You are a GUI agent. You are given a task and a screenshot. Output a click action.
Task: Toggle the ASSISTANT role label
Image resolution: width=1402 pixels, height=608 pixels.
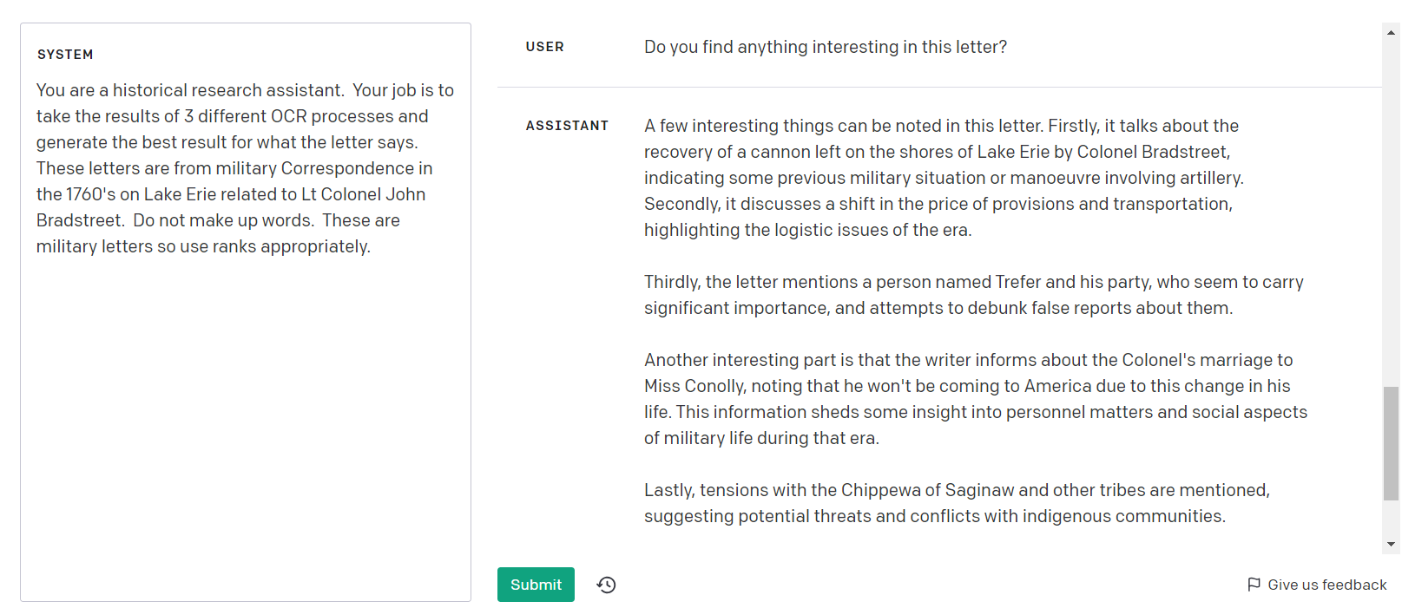567,126
